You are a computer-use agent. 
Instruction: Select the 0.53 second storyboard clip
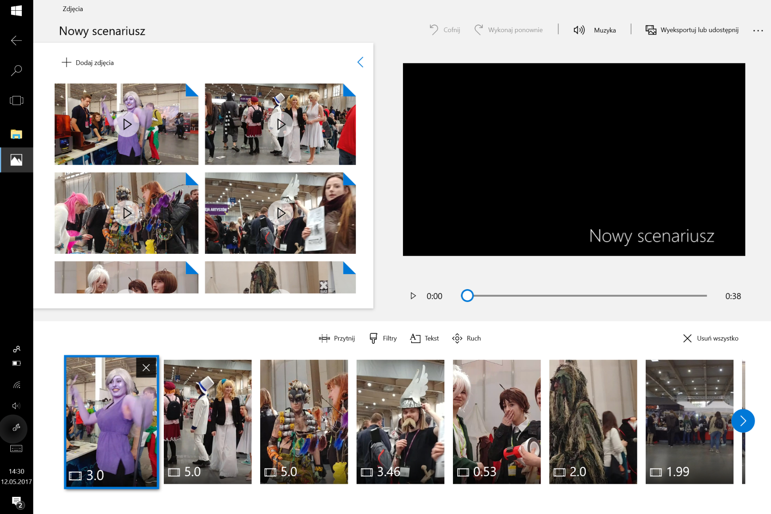[497, 422]
